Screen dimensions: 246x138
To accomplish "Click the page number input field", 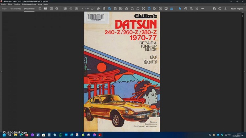I will tap(82, 9).
